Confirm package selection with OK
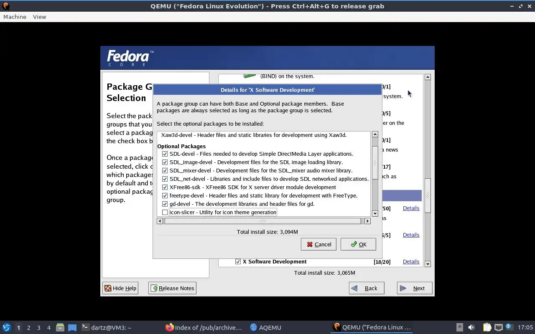 (x=358, y=244)
